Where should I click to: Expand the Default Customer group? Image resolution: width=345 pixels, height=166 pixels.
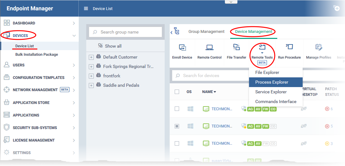(91, 57)
